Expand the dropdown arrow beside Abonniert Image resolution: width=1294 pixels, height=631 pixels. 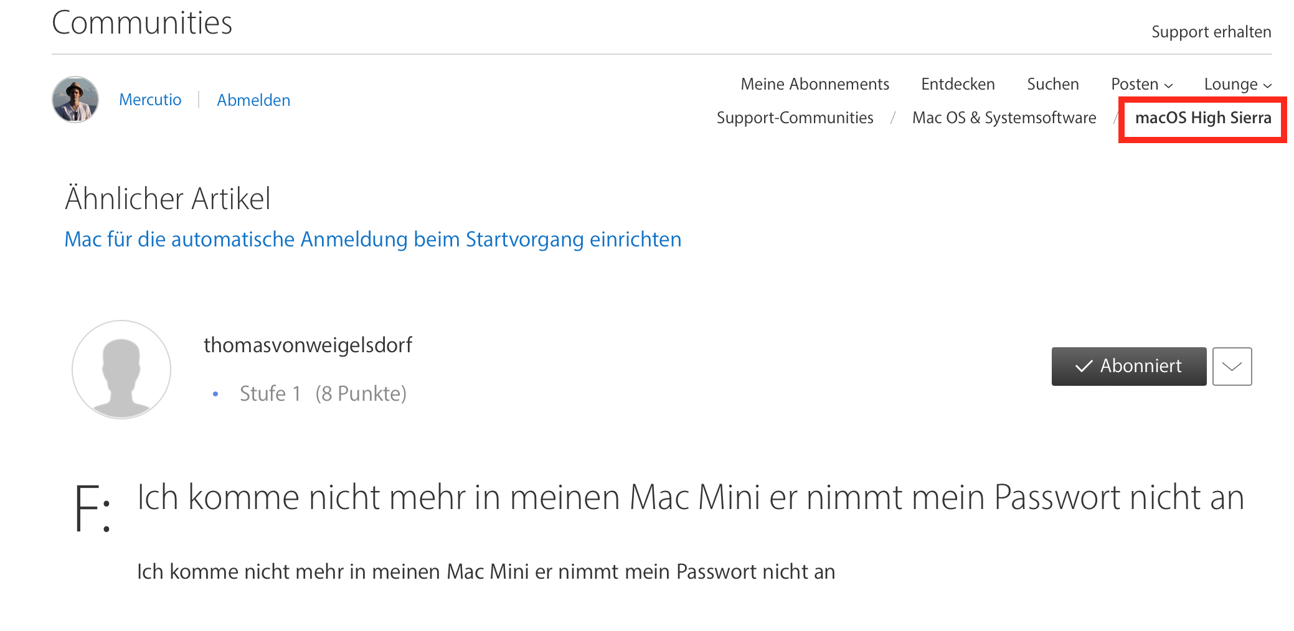[1232, 367]
